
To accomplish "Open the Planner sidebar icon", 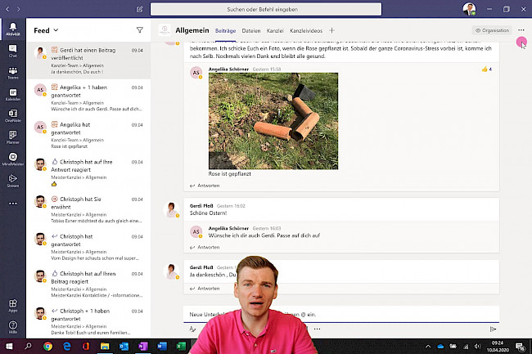I will 12,137.
